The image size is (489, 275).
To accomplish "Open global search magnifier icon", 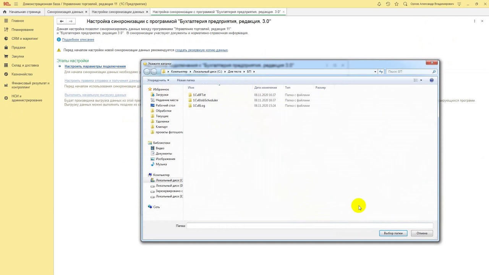I will 405,4.
